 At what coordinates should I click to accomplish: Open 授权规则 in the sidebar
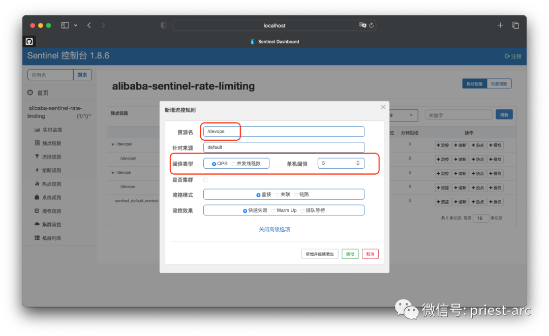[48, 211]
